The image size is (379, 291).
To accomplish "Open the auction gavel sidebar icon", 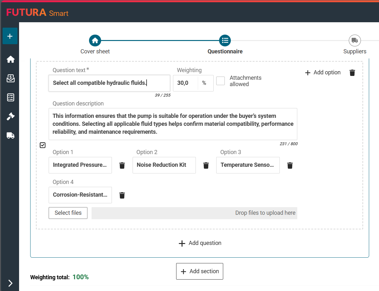I will click(x=10, y=117).
